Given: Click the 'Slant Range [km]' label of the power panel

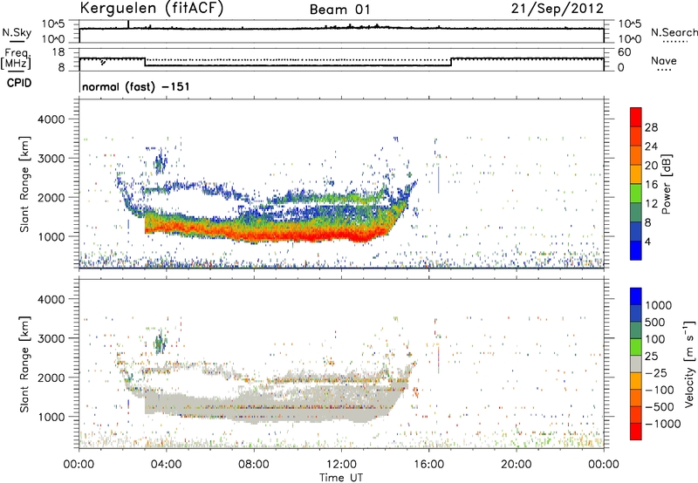Looking at the screenshot, I should click(x=24, y=184).
